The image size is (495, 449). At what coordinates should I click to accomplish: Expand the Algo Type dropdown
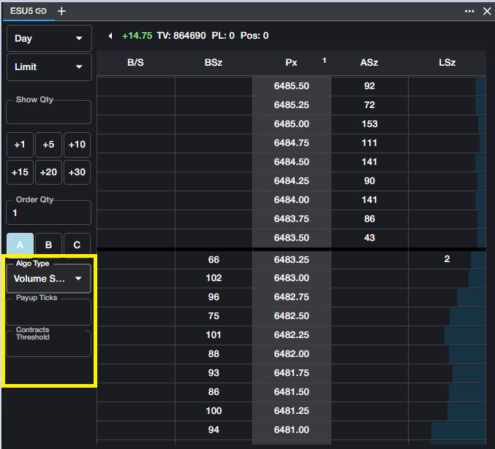coord(49,278)
